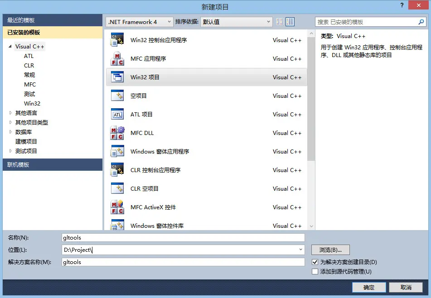Screen dimensions: 431x298
Task: Select 常规 category in tree
Action: tap(29, 75)
